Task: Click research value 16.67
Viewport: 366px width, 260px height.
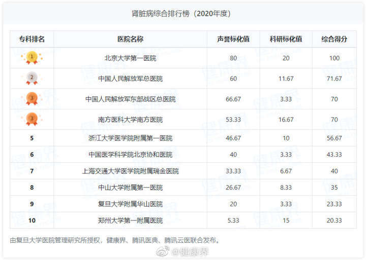Action: coord(286,120)
